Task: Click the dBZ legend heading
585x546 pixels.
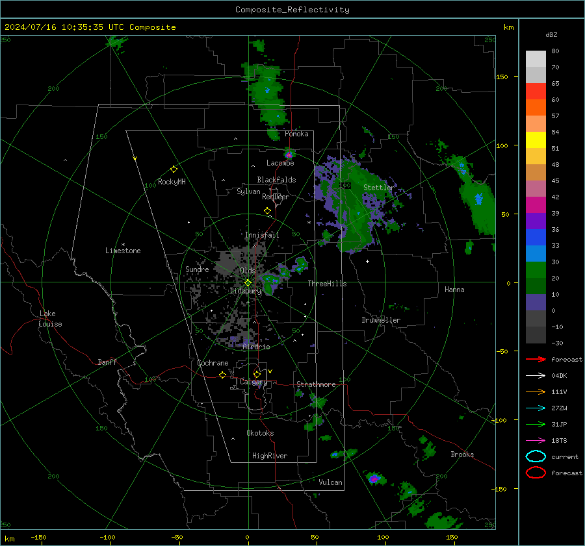Action: 551,35
